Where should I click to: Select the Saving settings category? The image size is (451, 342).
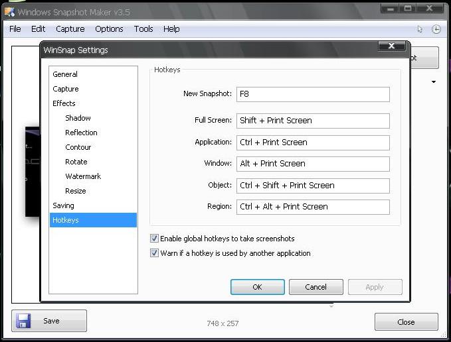coord(93,205)
